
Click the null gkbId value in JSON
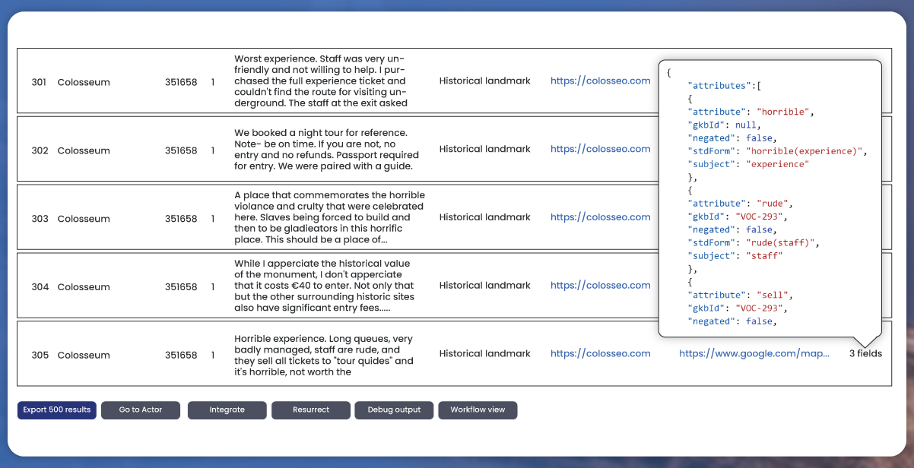click(745, 125)
